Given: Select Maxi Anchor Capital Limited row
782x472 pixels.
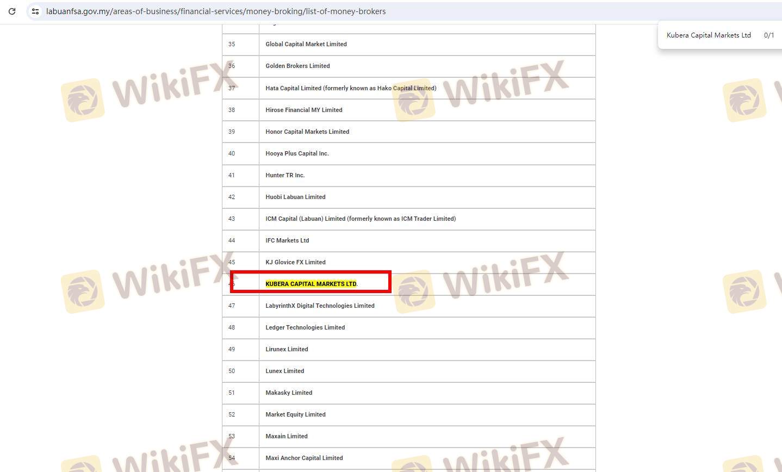Looking at the screenshot, I should click(x=304, y=458).
